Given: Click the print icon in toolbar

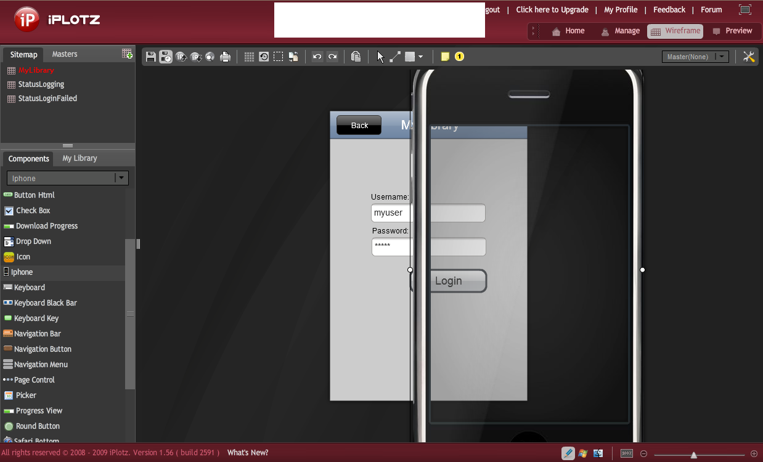Looking at the screenshot, I should pyautogui.click(x=226, y=57).
